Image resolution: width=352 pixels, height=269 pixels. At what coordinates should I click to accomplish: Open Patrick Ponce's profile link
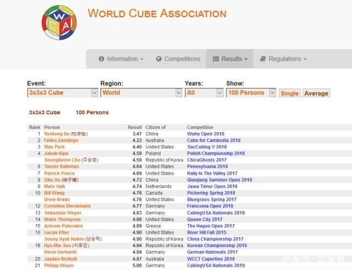[59, 173]
